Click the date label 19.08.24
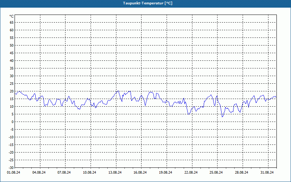291x182 pixels. tap(166, 173)
